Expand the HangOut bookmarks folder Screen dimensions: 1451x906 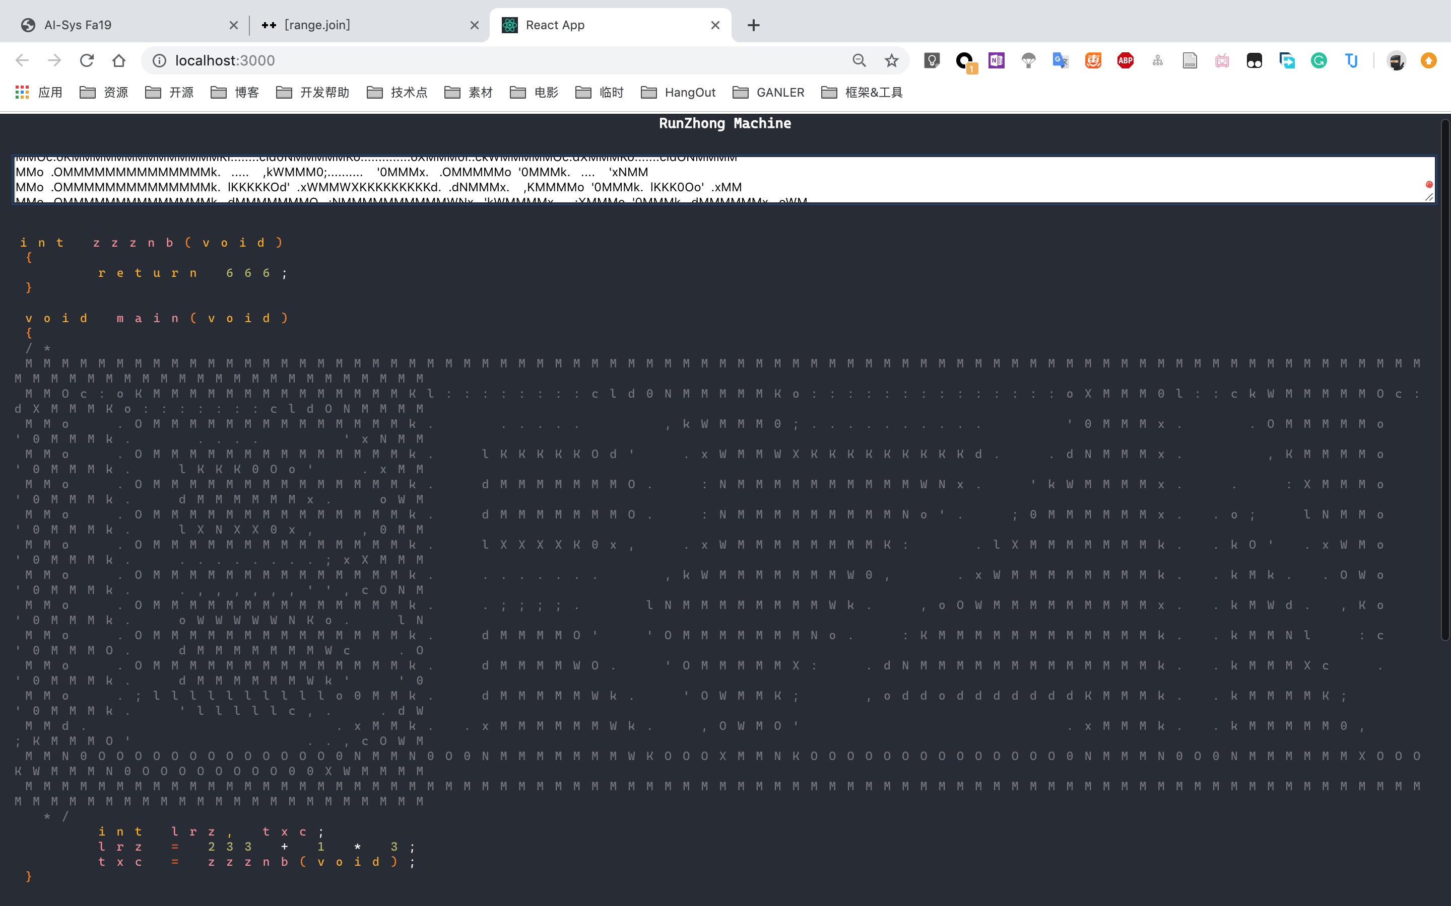click(x=678, y=92)
